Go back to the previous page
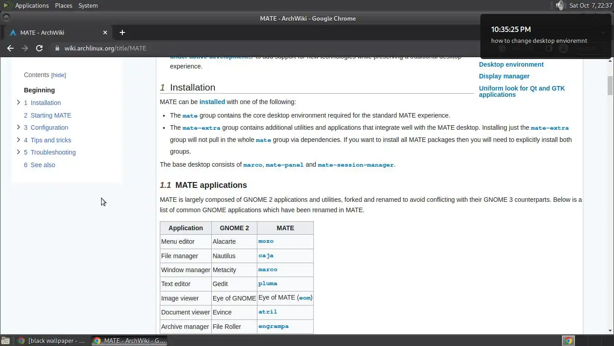The image size is (614, 346). tap(10, 48)
